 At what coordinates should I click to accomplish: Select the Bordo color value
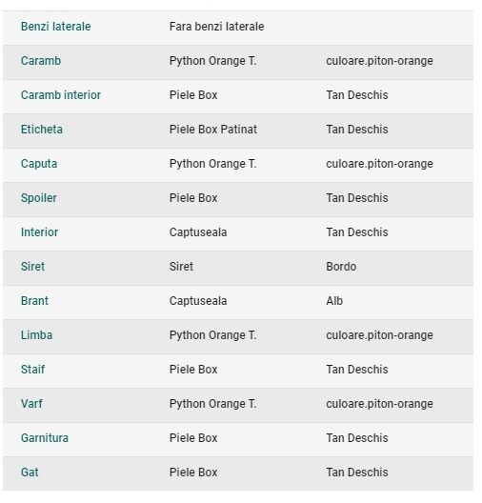pos(341,267)
